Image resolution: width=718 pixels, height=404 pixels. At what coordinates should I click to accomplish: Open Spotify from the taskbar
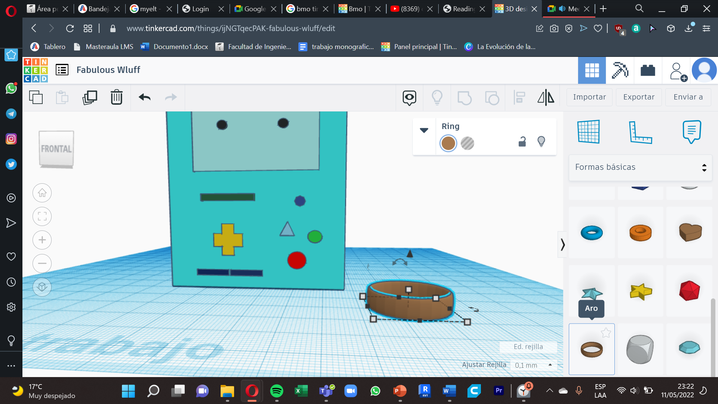coord(277,391)
